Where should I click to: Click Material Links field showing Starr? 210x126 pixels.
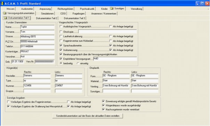click(x=145, y=81)
